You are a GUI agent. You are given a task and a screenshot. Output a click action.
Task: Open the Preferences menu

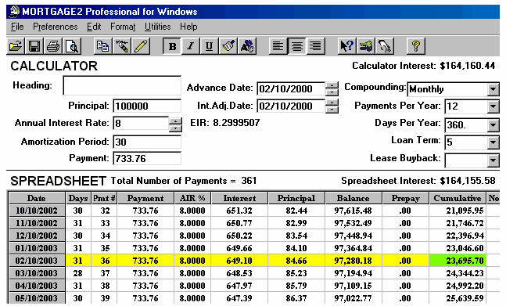[56, 27]
